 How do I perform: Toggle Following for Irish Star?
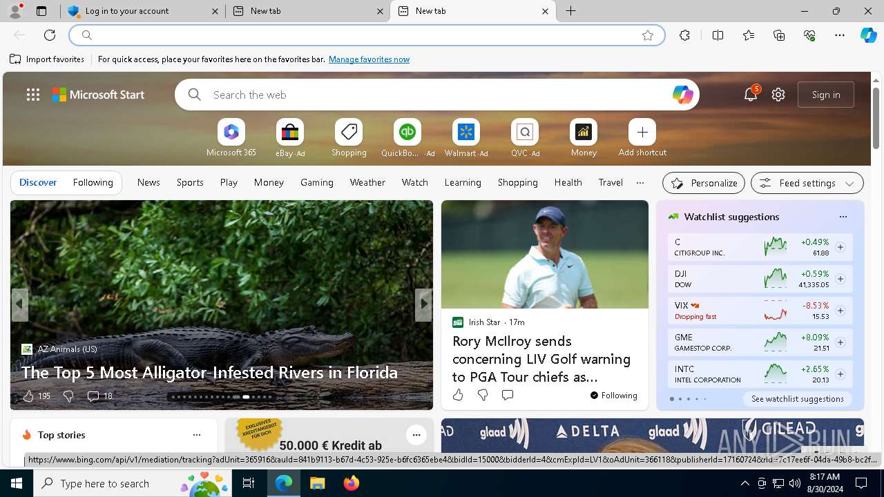click(x=614, y=395)
